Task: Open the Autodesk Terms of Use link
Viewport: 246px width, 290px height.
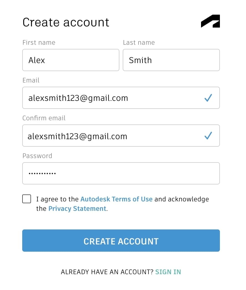Action: 116,199
